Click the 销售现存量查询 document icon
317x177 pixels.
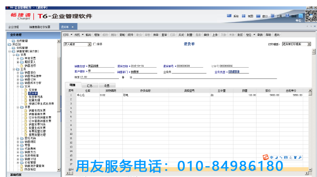pos(22,166)
